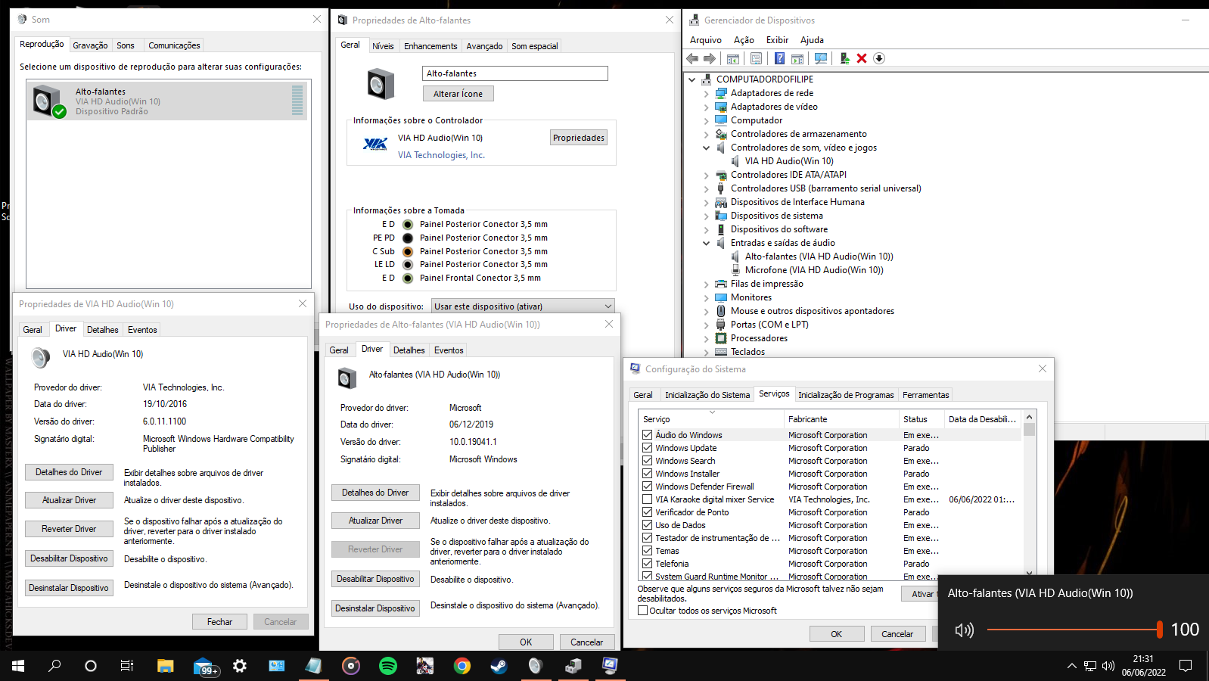Click the speaker icon in the volume flyout
This screenshot has height=681, width=1209.
pos(964,630)
